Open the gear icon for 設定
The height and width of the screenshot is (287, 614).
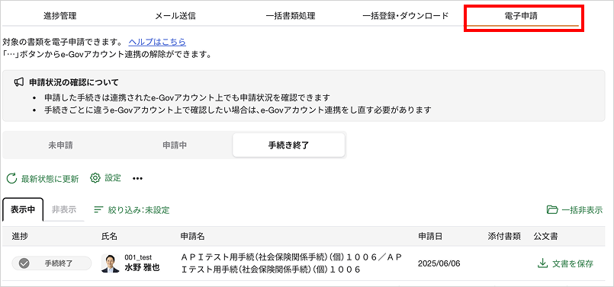point(95,178)
